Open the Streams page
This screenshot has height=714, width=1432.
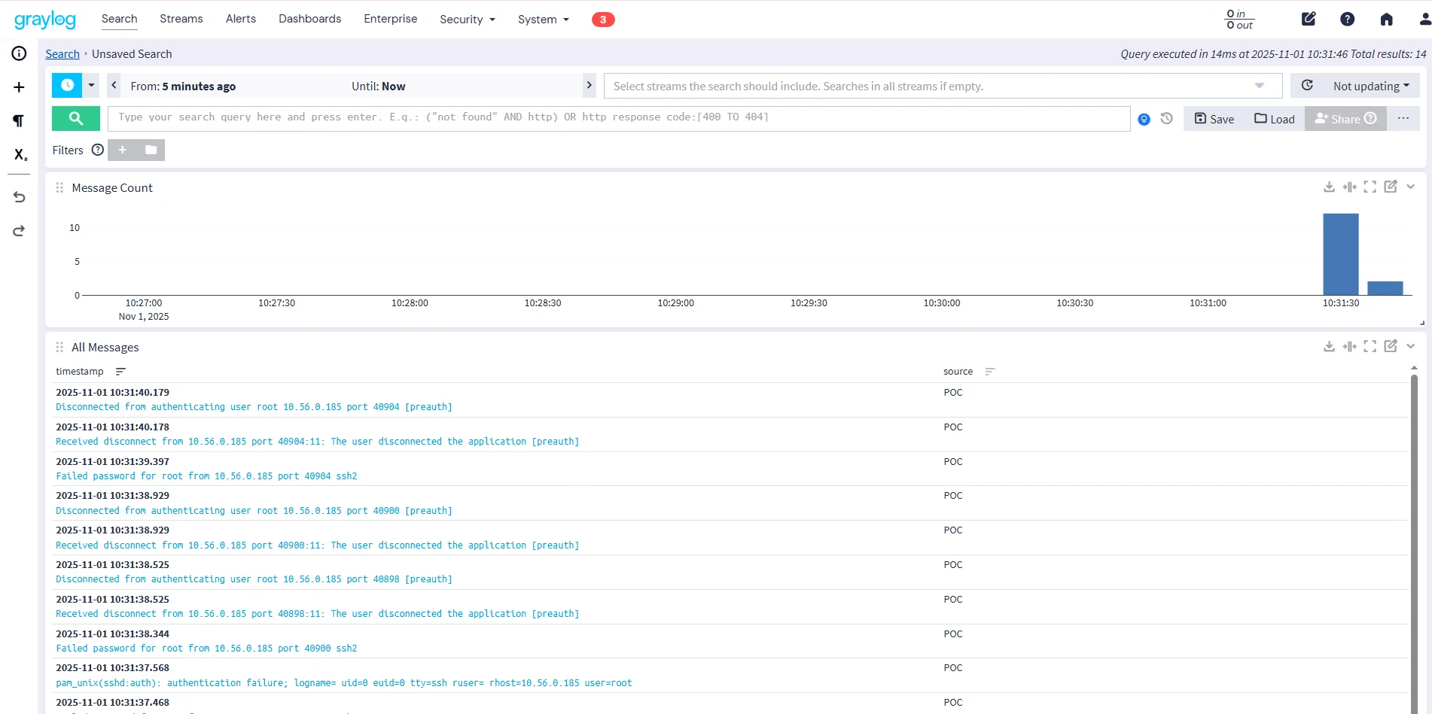[x=181, y=19]
